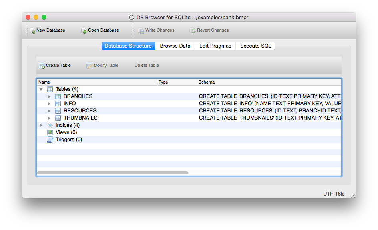The width and height of the screenshot is (378, 230).
Task: Collapse the Tables (4) tree node
Action: [41, 89]
